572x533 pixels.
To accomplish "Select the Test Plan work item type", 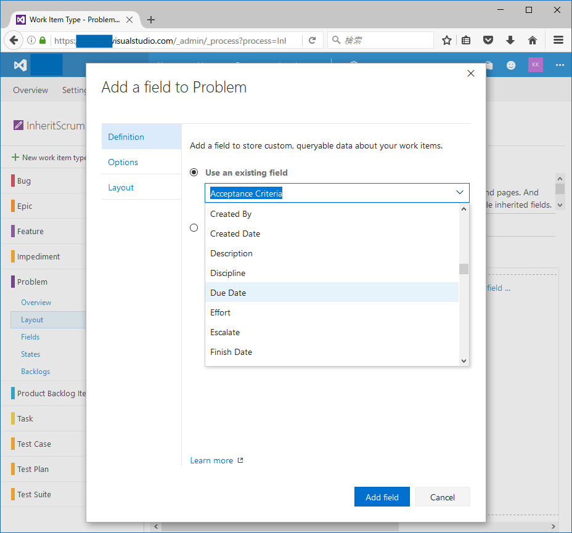I will pyautogui.click(x=44, y=469).
